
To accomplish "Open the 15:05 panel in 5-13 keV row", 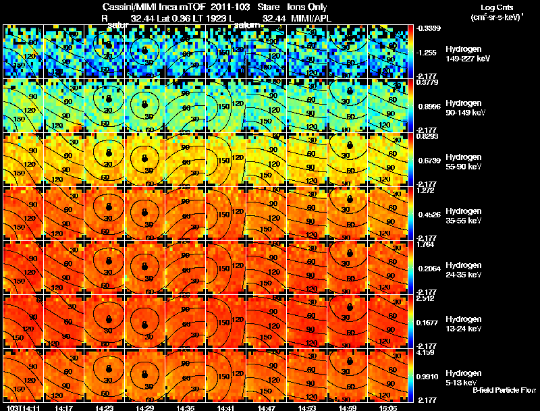I will click(387, 375).
